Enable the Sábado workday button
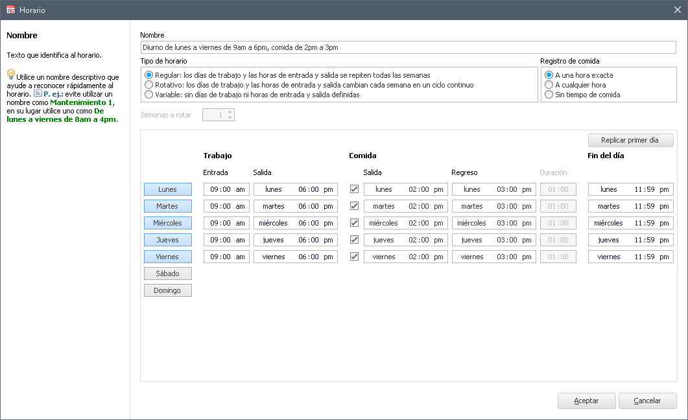Viewport: 688px width, 420px height. point(167,274)
